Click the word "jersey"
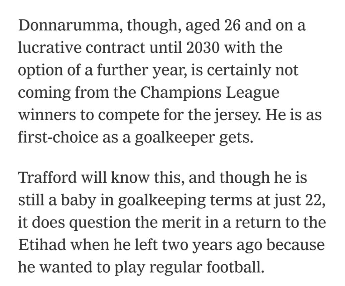Viewport: 345px width, 286px height. tap(237, 116)
